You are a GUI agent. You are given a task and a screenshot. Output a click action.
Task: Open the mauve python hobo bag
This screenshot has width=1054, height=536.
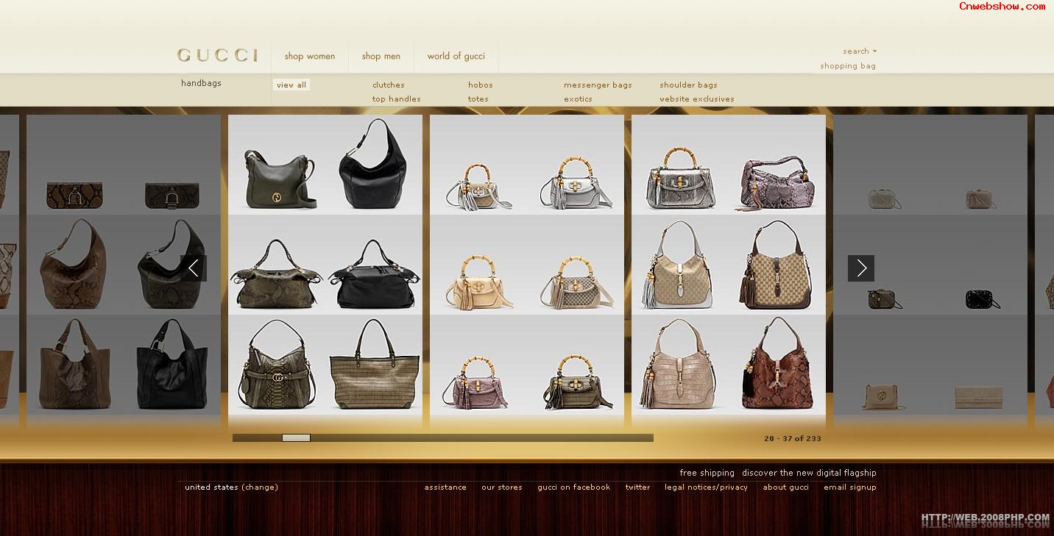pos(777,182)
